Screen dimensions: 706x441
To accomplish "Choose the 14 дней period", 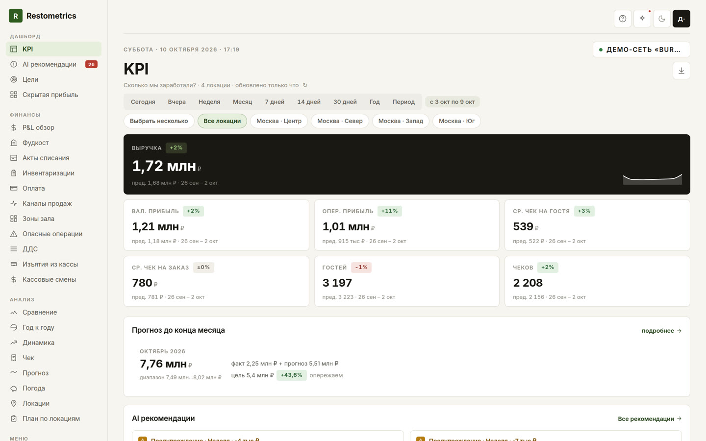I will click(309, 102).
